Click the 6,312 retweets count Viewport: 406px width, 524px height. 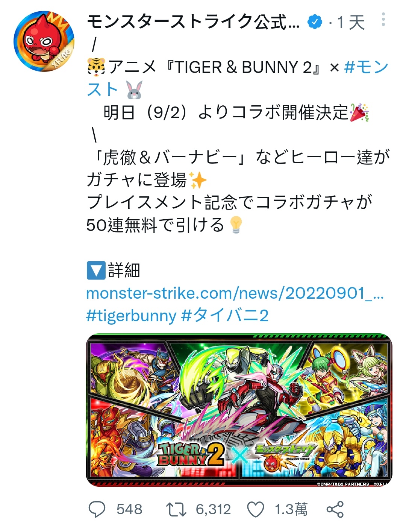click(213, 510)
